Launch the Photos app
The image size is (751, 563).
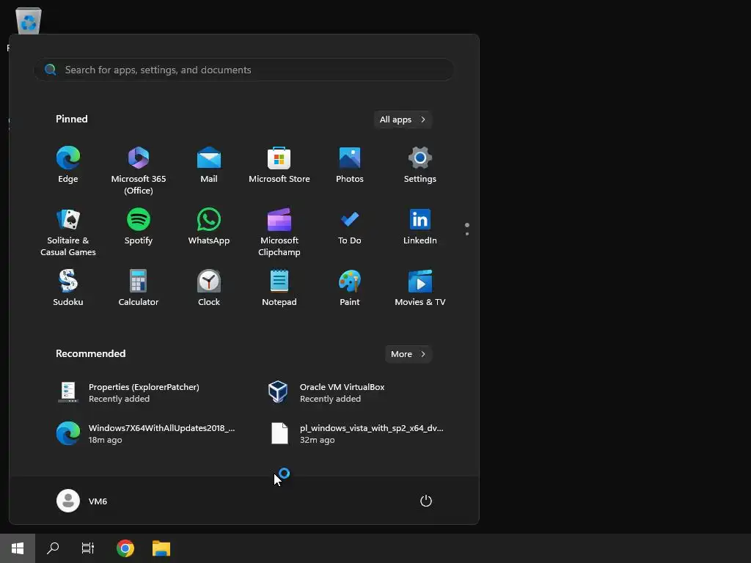pyautogui.click(x=350, y=165)
